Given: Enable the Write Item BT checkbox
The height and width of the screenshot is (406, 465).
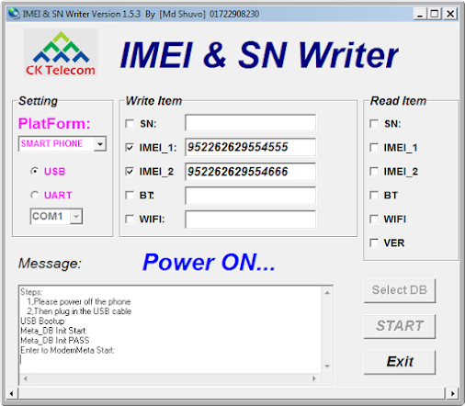Looking at the screenshot, I should (x=130, y=196).
